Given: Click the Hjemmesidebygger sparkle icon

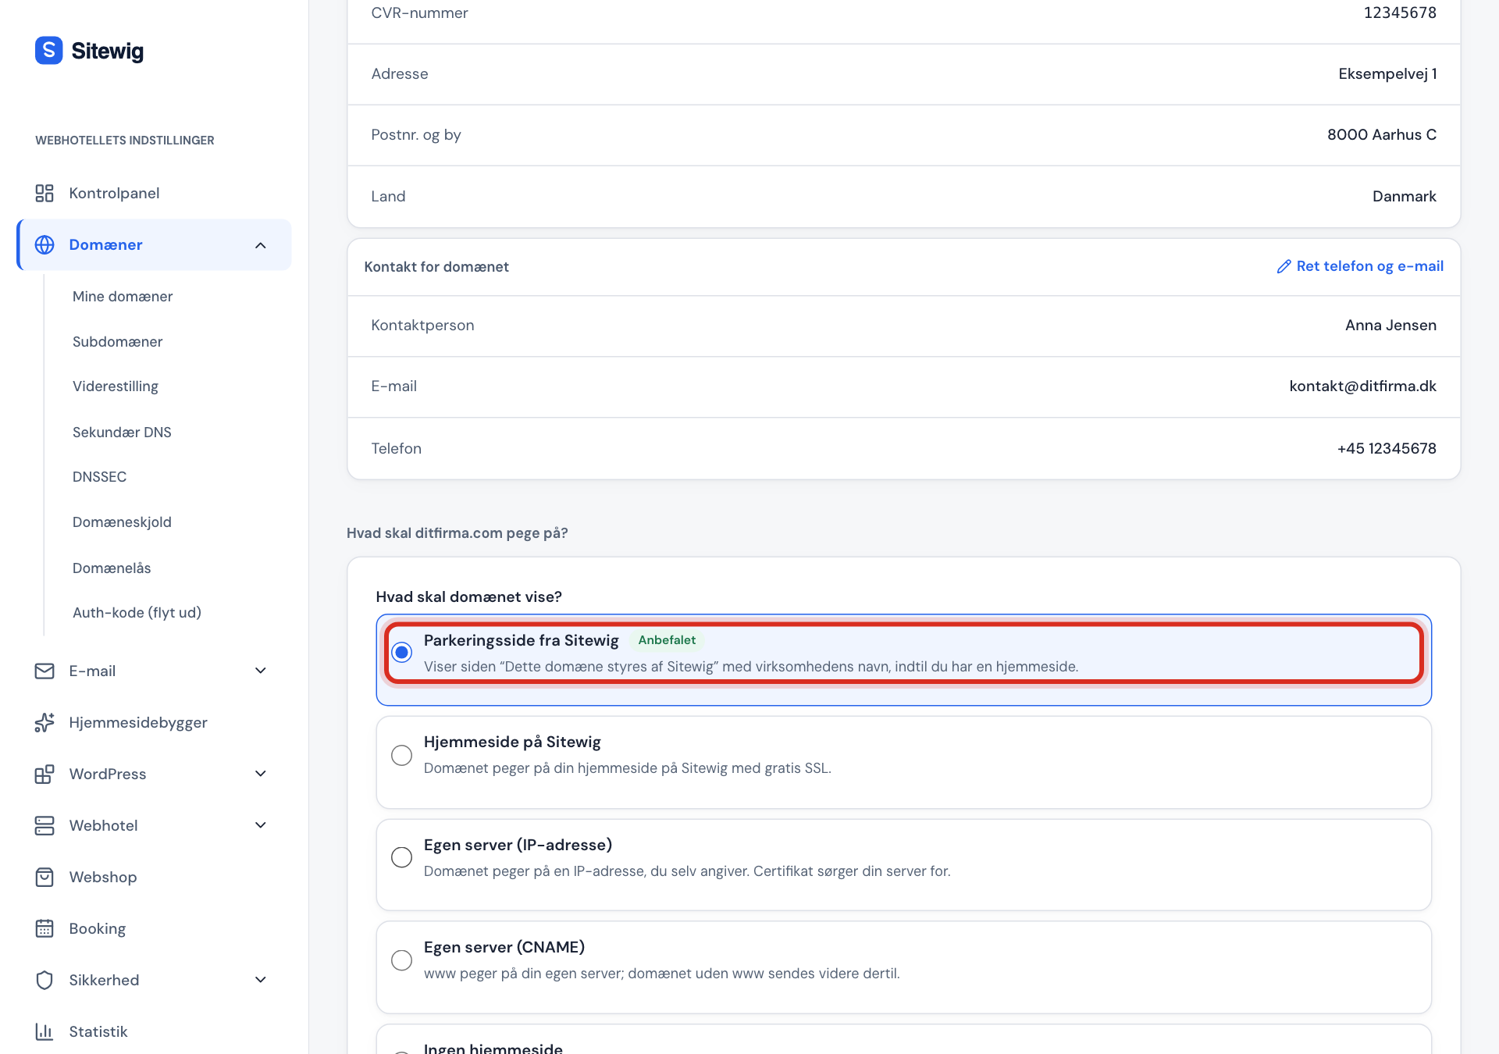Looking at the screenshot, I should (x=45, y=722).
